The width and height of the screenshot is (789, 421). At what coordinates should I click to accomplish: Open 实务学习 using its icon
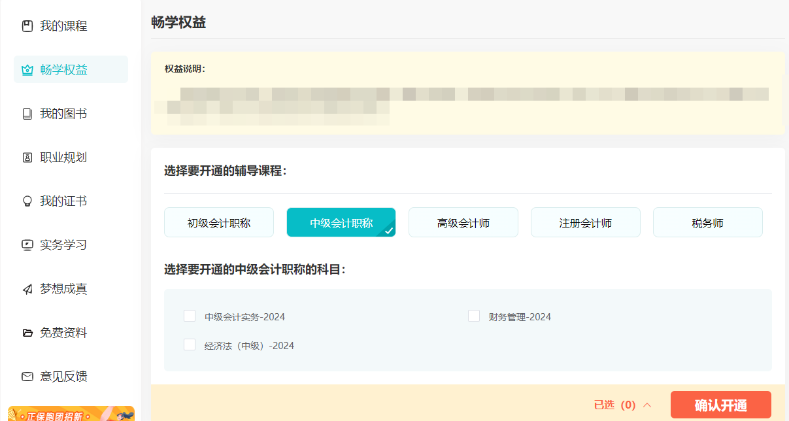[x=26, y=244]
